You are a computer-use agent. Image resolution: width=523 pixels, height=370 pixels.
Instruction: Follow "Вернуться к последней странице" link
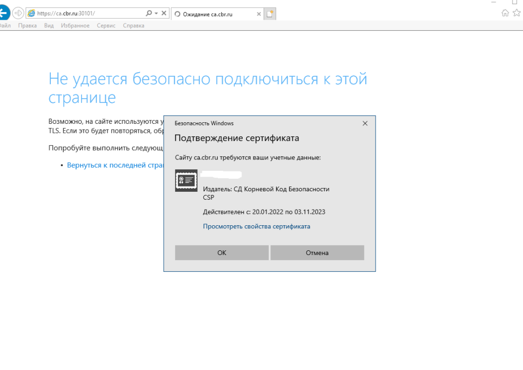115,165
